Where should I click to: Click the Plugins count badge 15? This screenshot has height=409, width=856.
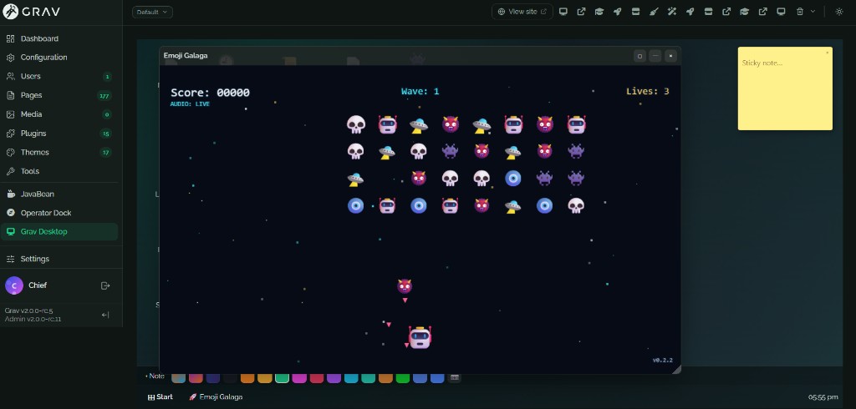coord(106,134)
